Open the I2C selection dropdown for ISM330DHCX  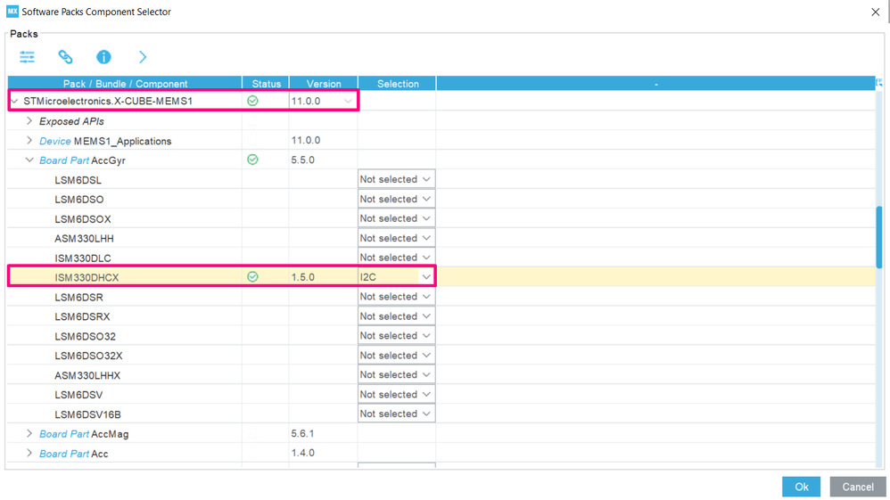[396, 277]
